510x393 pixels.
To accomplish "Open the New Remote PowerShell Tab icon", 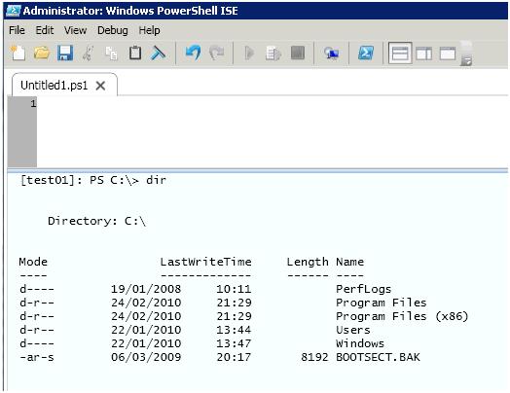I will [x=332, y=54].
